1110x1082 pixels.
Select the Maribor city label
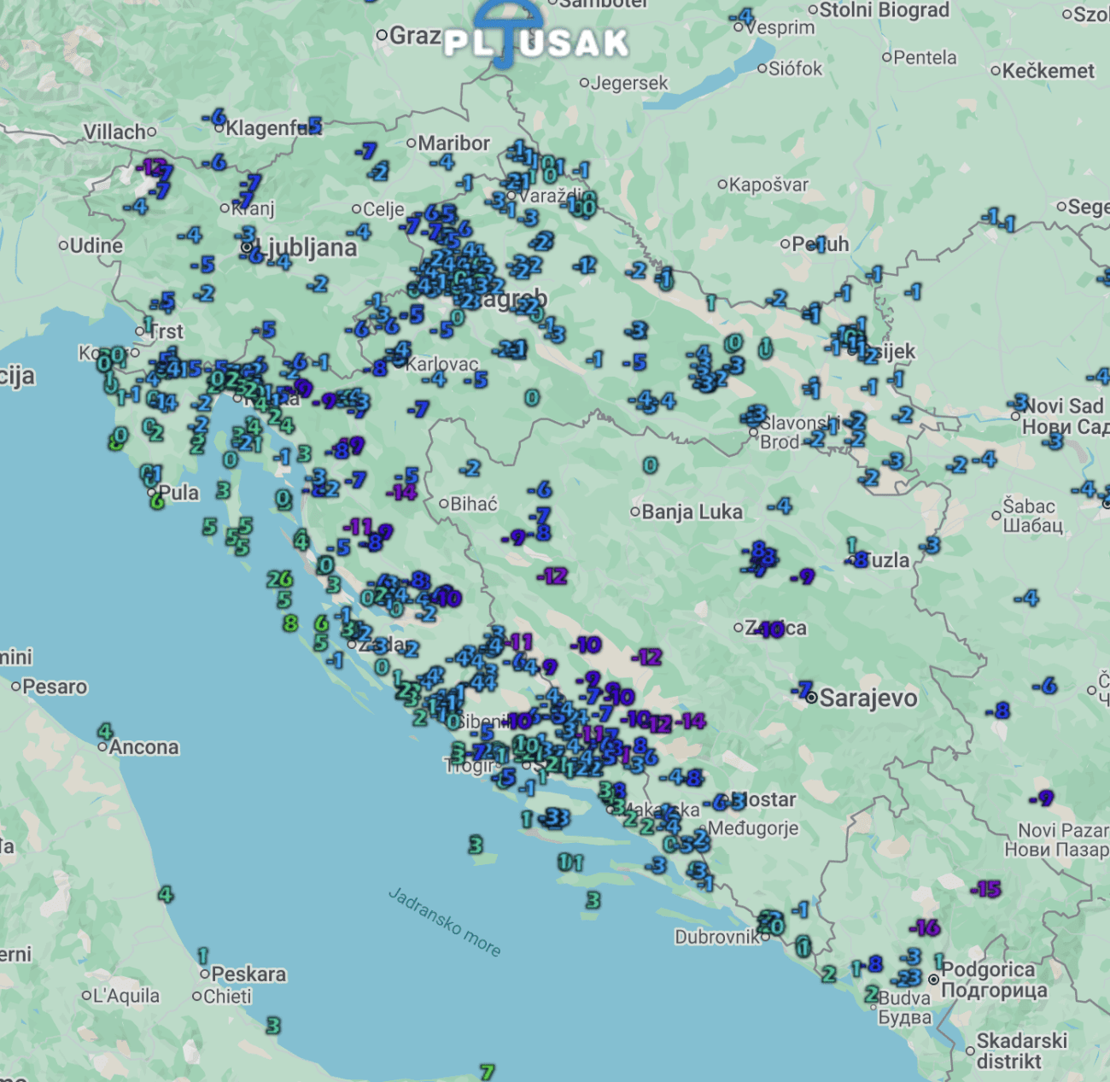click(x=453, y=143)
